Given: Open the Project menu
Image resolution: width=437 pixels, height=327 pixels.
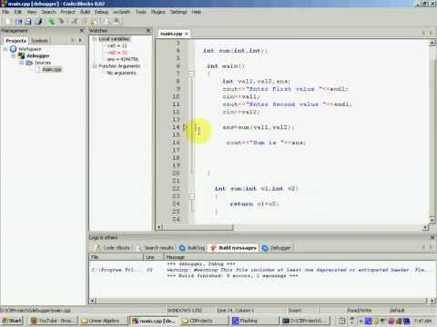Looking at the screenshot, I should tap(67, 12).
